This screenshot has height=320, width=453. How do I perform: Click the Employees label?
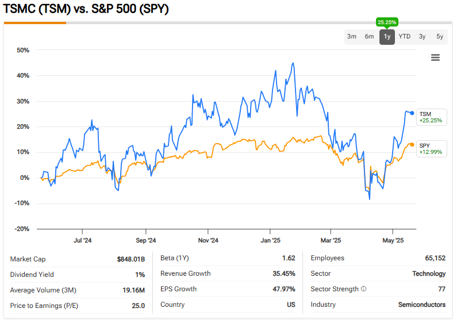pyautogui.click(x=327, y=258)
